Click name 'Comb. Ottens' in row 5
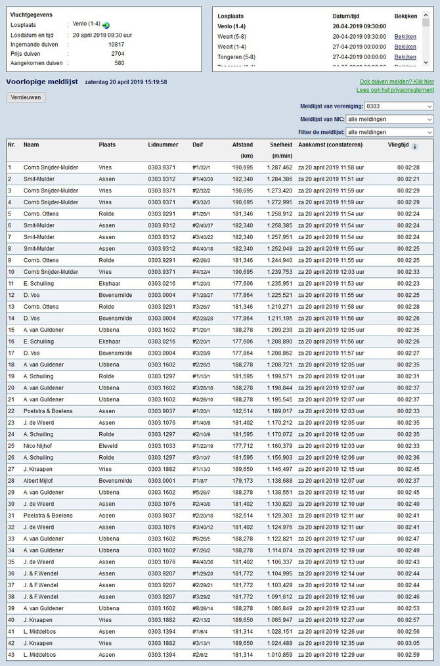Viewport: 440px width, 666px height. tap(41, 214)
